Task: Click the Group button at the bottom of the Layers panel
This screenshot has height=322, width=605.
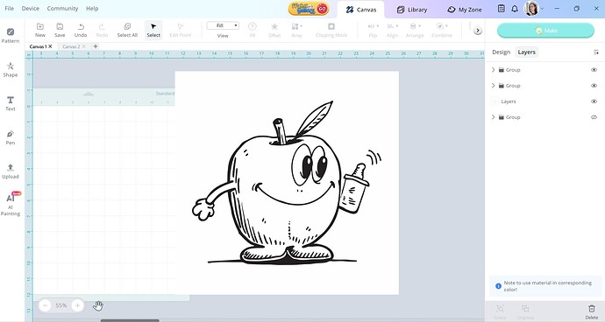Action: coord(500,311)
